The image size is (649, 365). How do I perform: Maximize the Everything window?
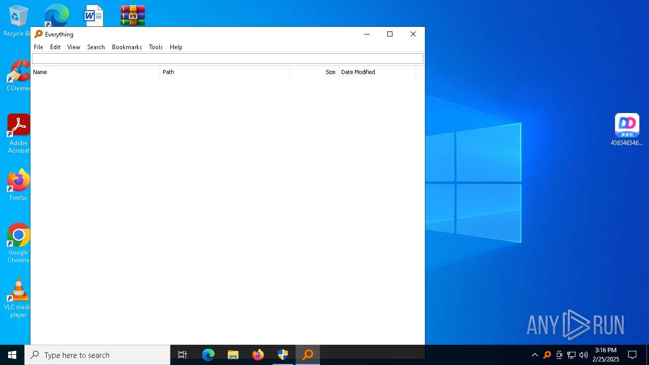(390, 34)
